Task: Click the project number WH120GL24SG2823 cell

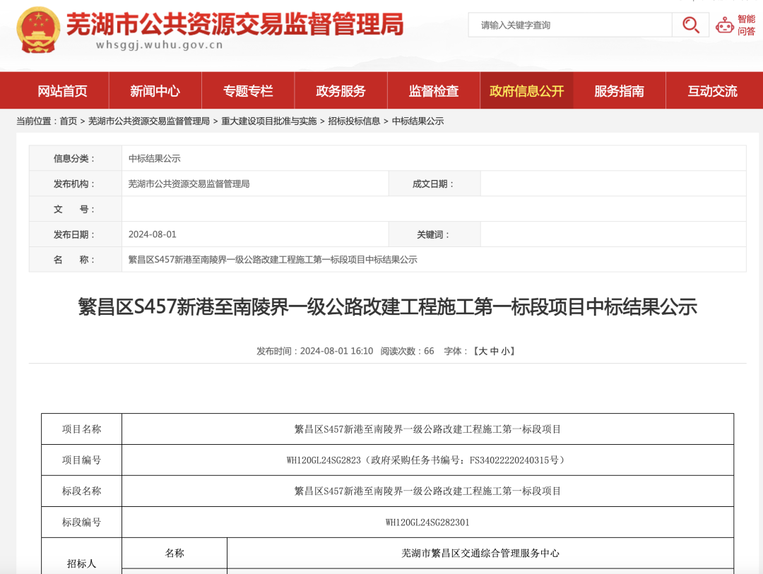Action: coord(427,460)
